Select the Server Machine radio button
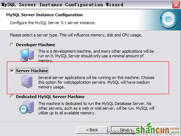Image resolution: width=181 pixels, height=136 pixels. [x=12, y=71]
